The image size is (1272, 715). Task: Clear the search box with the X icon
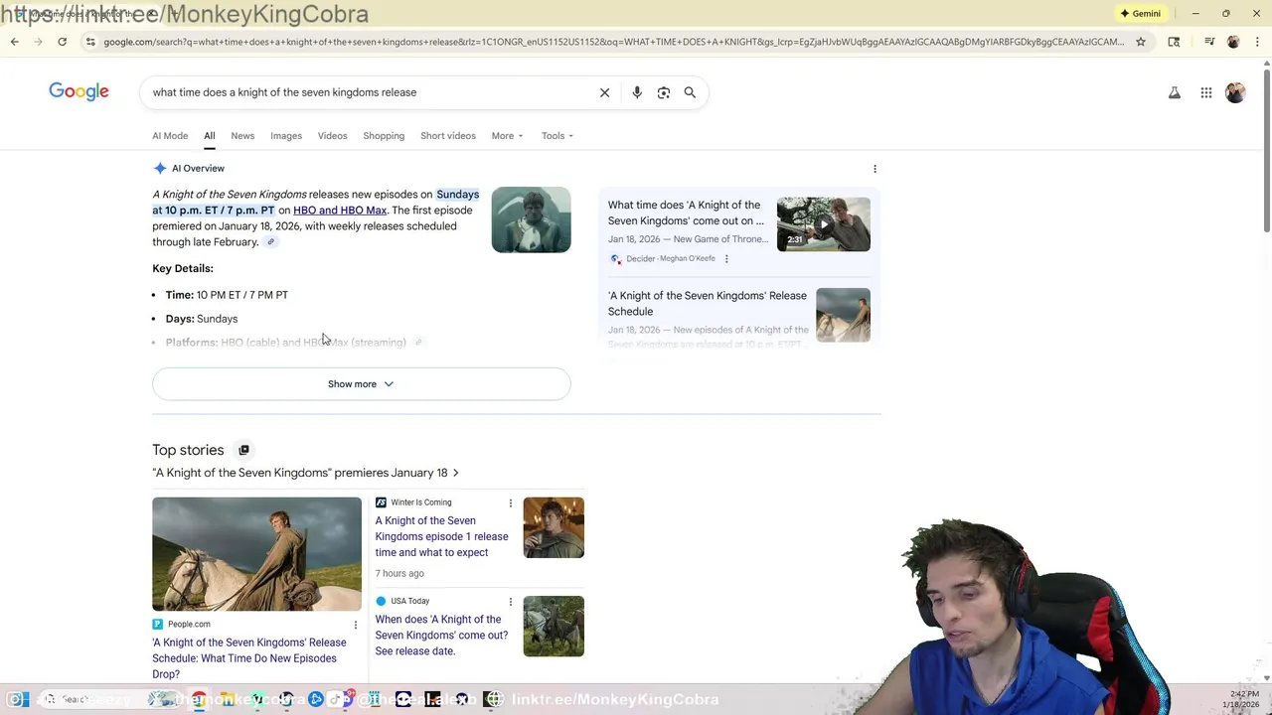604,92
